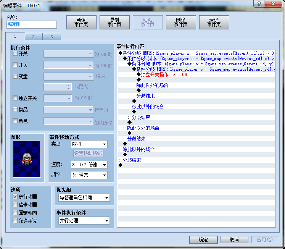The image size is (285, 249).
Task: Click the 新建事件页 button
Action: 81,23
